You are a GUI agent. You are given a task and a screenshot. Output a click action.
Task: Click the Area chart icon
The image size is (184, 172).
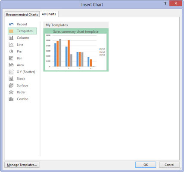tap(11, 65)
